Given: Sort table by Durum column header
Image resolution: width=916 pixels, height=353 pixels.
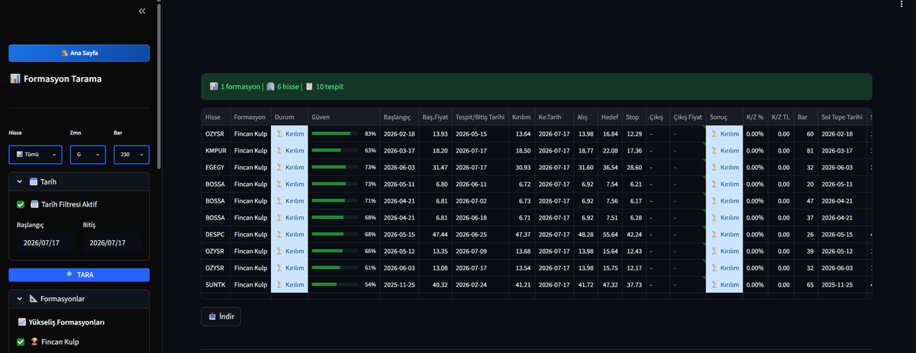Looking at the screenshot, I should click(289, 117).
